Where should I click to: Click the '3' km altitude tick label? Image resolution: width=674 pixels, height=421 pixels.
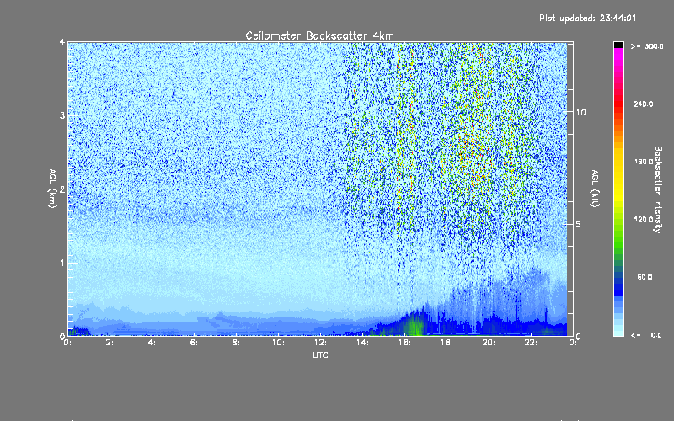(x=62, y=116)
